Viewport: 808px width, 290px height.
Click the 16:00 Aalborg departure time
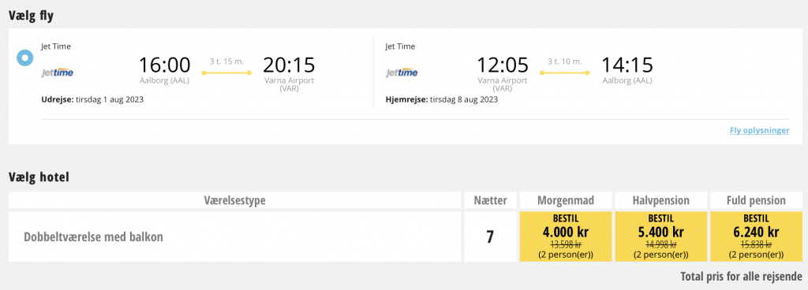click(x=165, y=65)
